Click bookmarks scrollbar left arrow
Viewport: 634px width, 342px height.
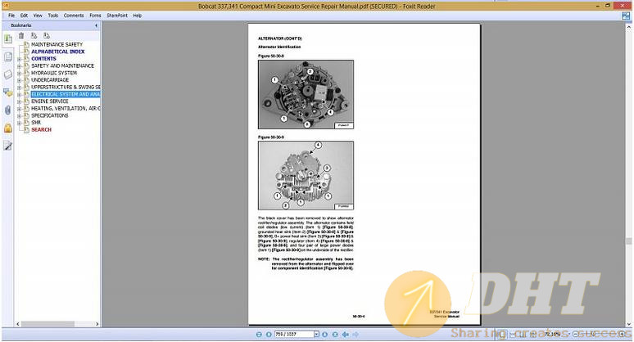coord(18,324)
